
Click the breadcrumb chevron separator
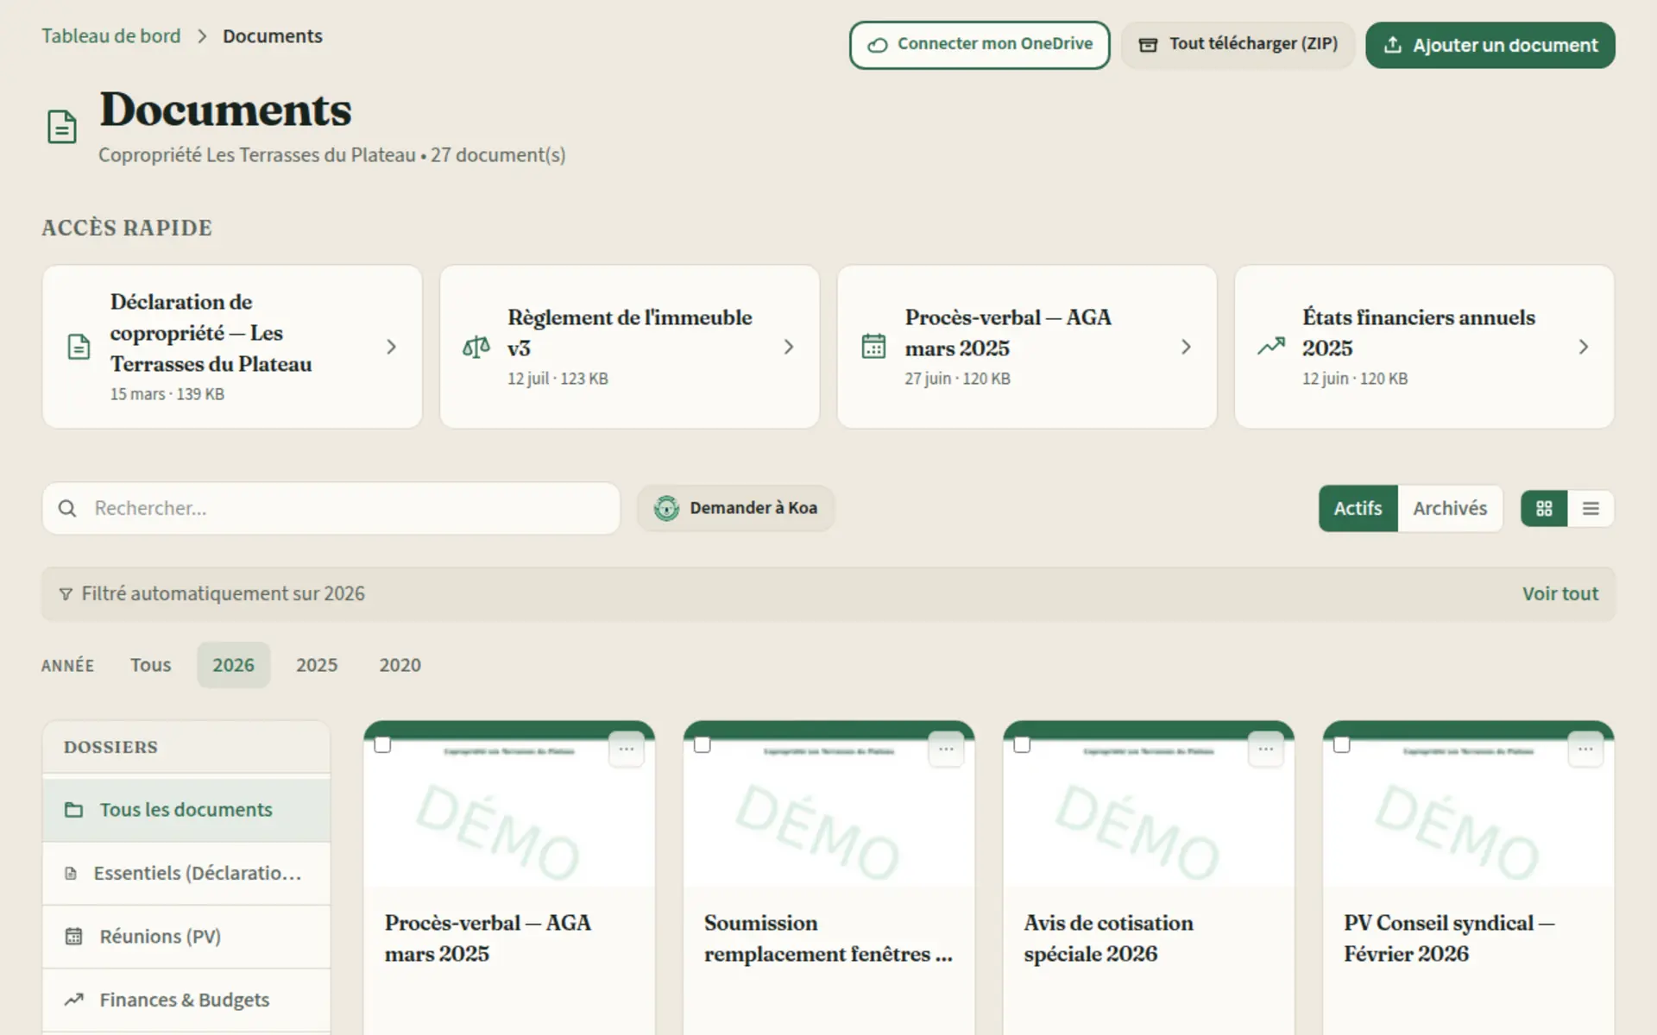[x=202, y=36]
